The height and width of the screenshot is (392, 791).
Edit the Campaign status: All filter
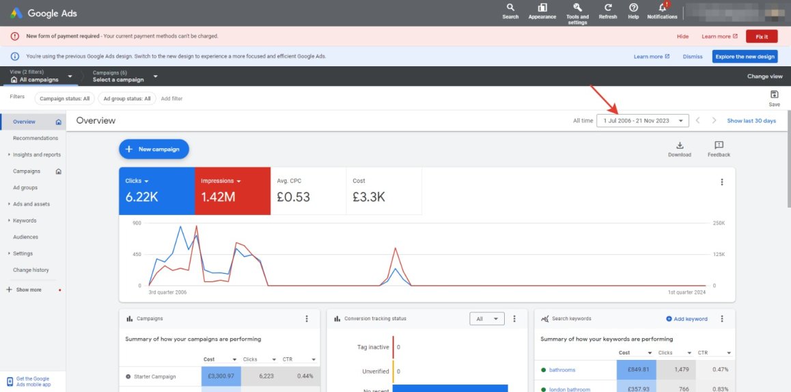point(65,99)
